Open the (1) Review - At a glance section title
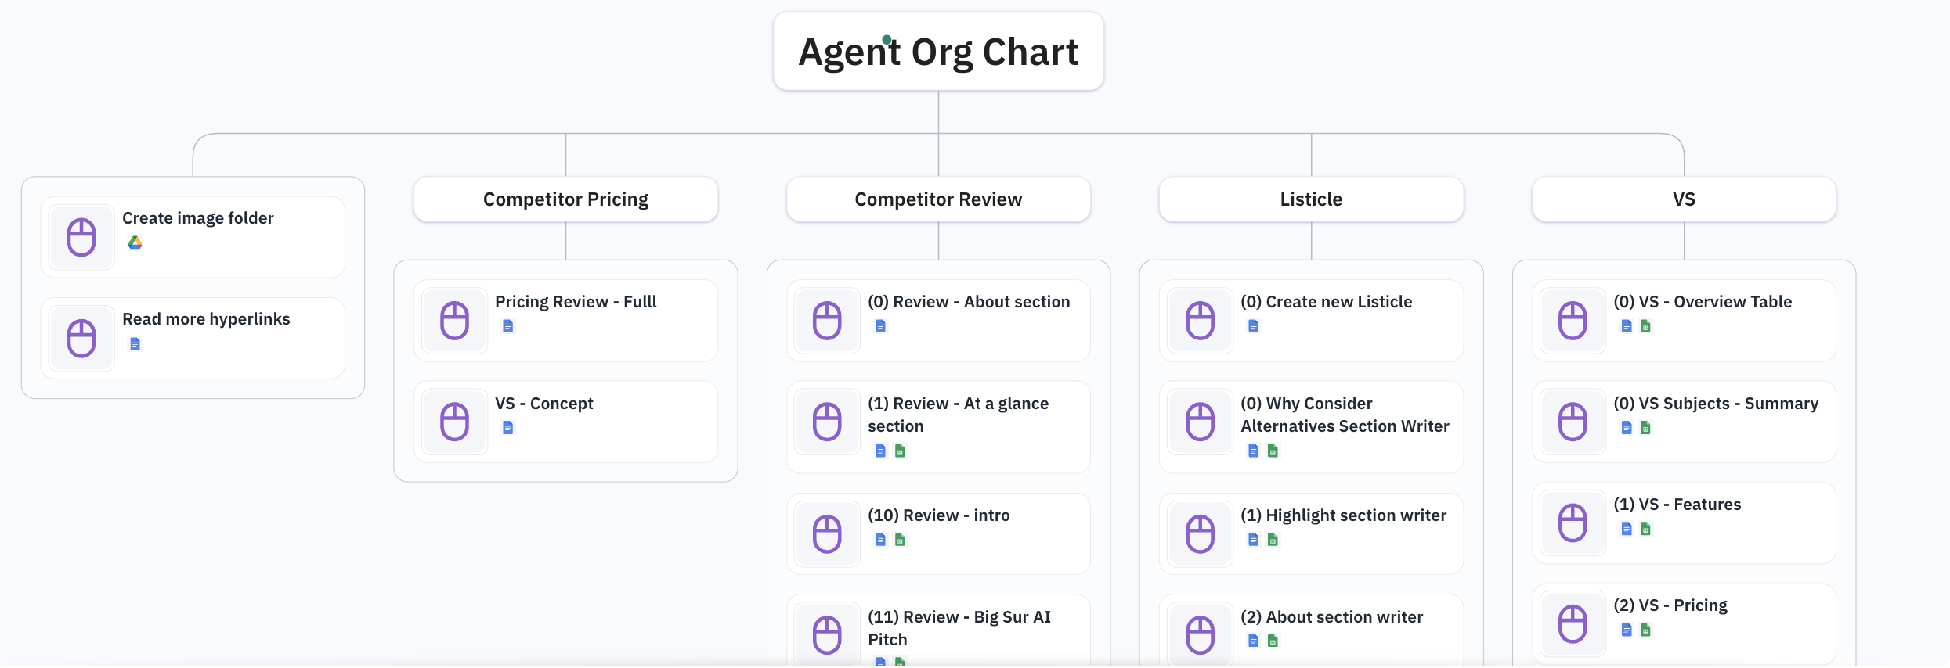 tap(959, 415)
